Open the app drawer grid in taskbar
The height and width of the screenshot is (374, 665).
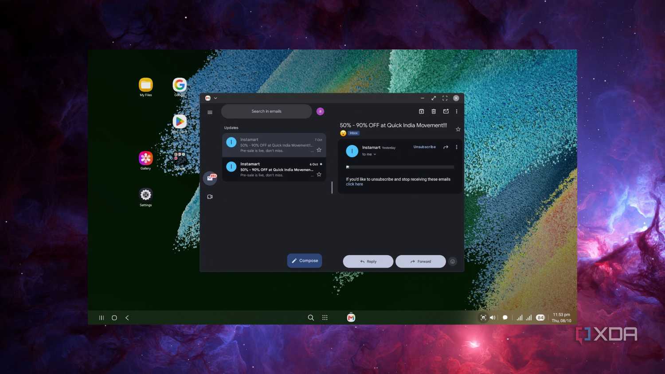coord(325,318)
